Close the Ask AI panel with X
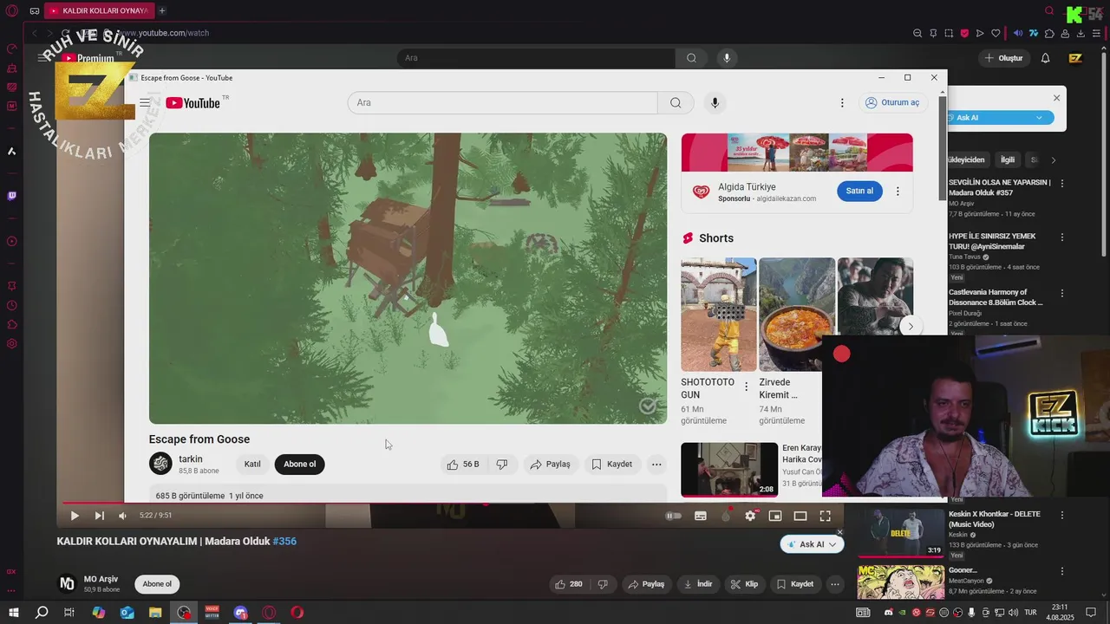Screen dimensions: 1110x624 coord(1056,98)
